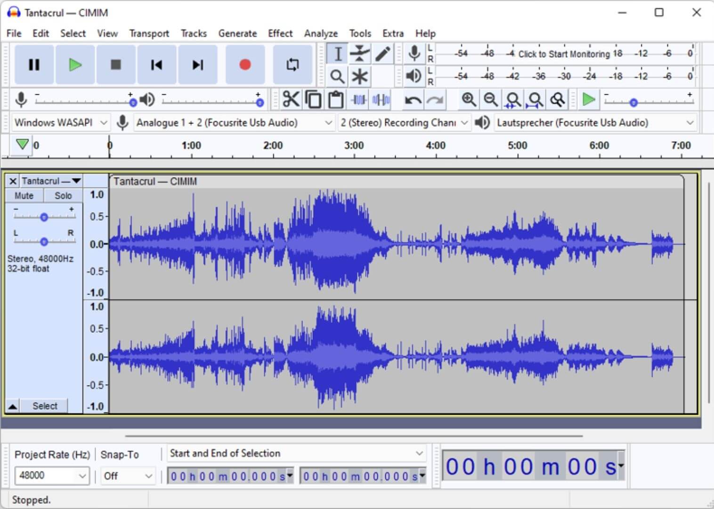Mute the Tantacrul track
Screen dimensions: 714x509
[x=24, y=195]
